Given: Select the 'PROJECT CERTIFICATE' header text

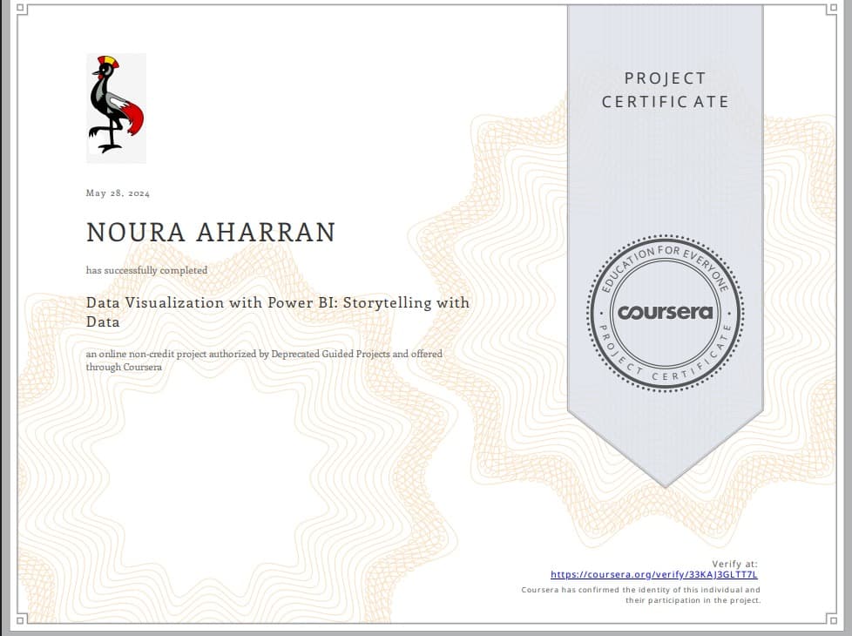Looking at the screenshot, I should pyautogui.click(x=665, y=90).
